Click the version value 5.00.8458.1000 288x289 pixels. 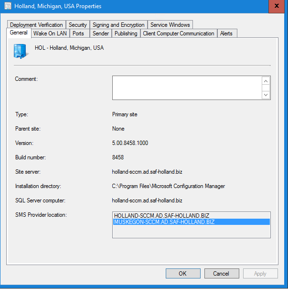(130, 143)
